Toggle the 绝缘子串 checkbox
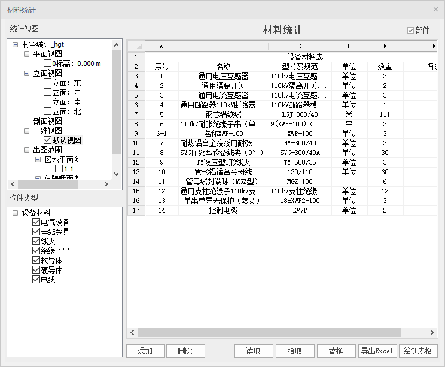Image resolution: width=445 pixels, height=367 pixels. [36, 251]
